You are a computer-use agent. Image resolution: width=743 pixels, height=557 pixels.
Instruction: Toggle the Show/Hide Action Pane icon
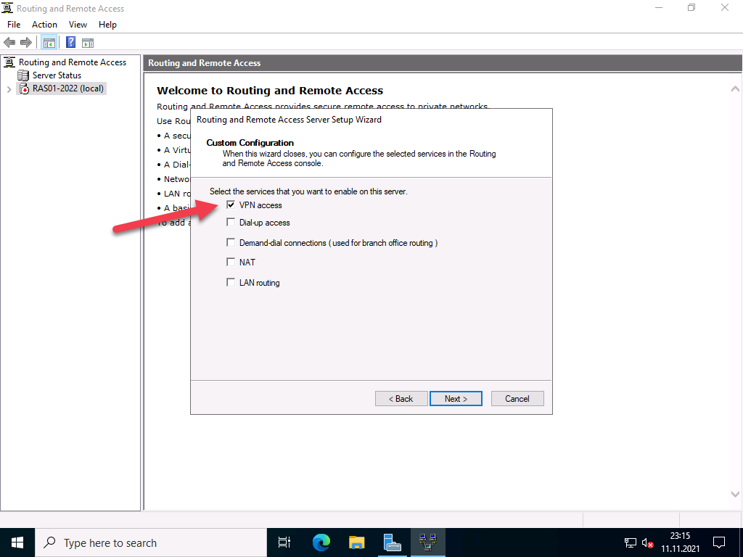(x=88, y=43)
